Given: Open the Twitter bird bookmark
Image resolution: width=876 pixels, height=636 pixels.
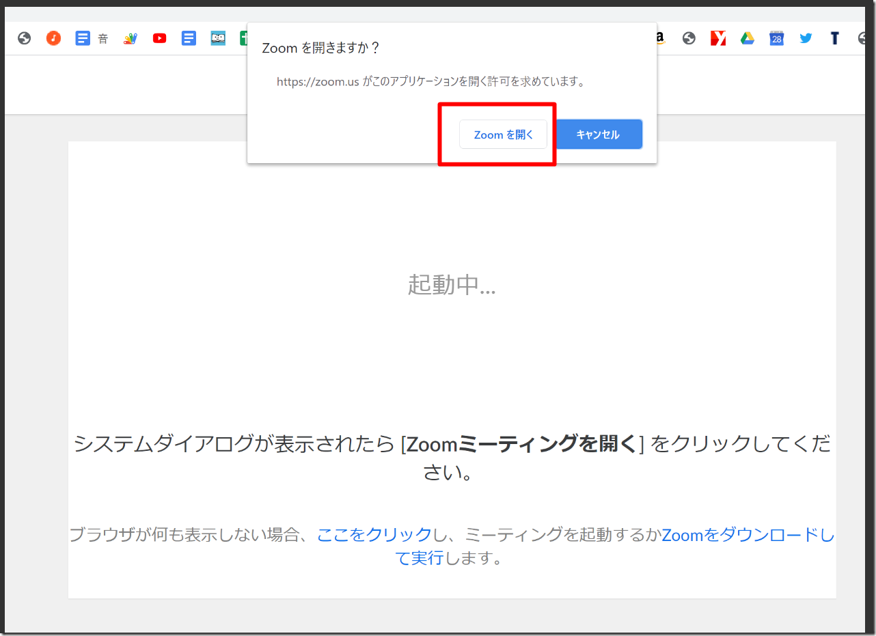Looking at the screenshot, I should tap(806, 38).
